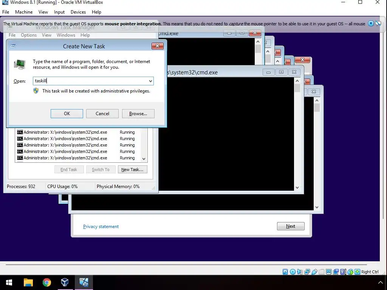Open VirtualBox Input menu
This screenshot has width=387, height=290.
coord(59,12)
